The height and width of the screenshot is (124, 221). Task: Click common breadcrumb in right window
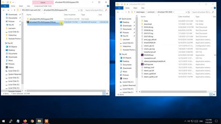(151, 12)
